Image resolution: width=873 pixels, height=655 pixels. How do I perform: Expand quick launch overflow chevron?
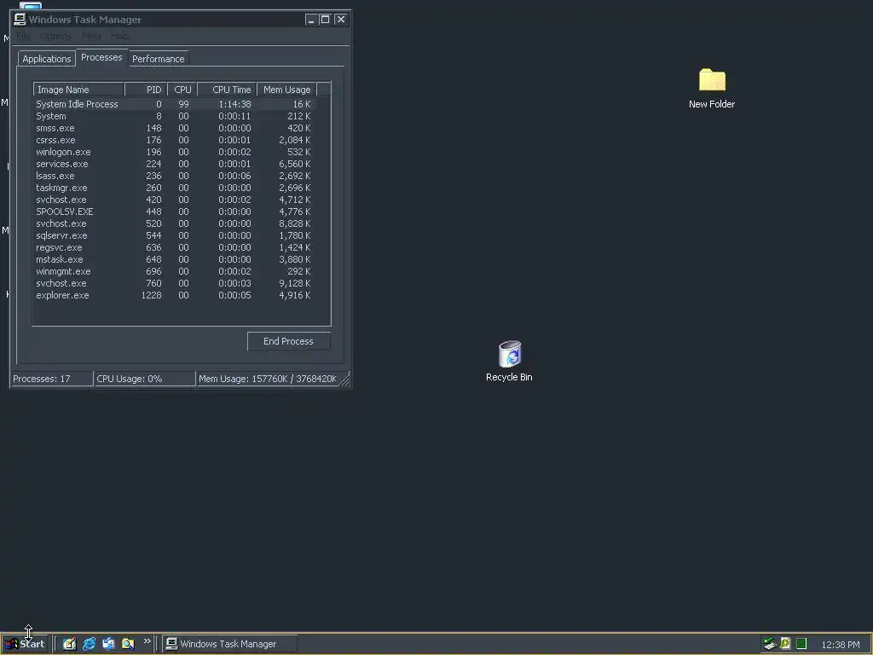point(147,641)
